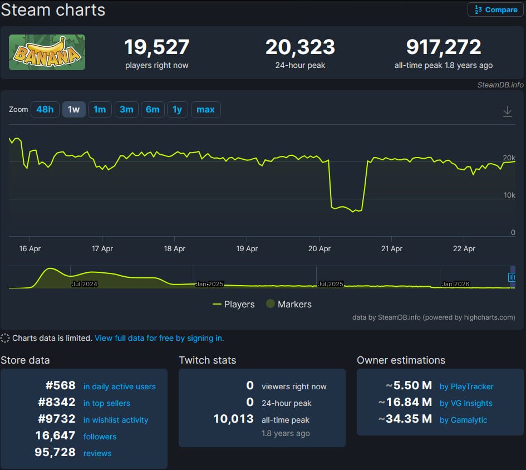Open the PlayTracker owner estimation link
Screen dimensions: 526x470
pos(466,386)
